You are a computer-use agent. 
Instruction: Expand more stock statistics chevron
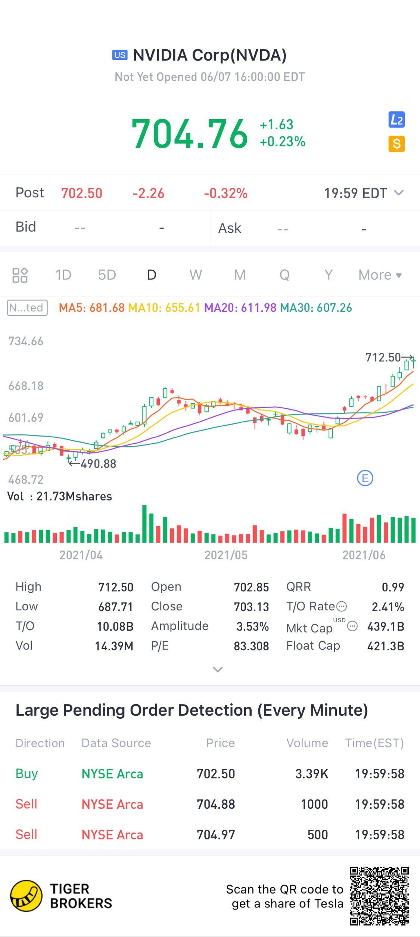coord(218,669)
